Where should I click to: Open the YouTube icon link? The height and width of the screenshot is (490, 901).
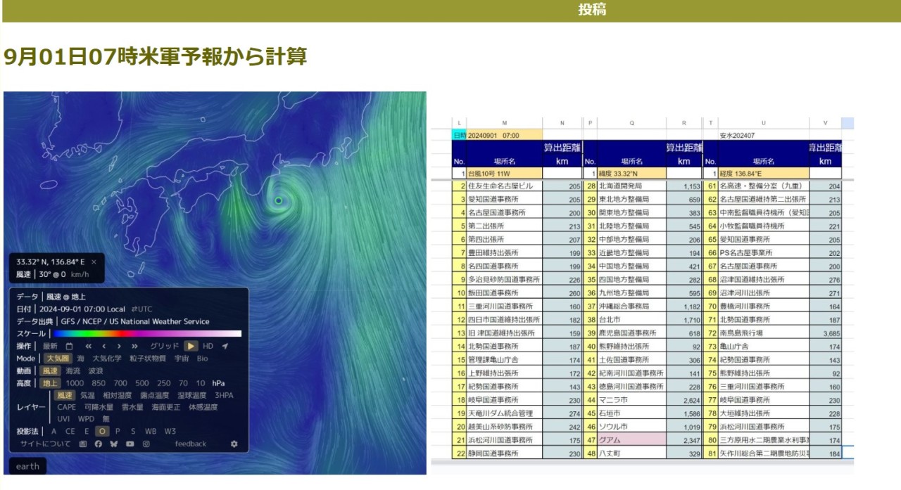click(130, 444)
